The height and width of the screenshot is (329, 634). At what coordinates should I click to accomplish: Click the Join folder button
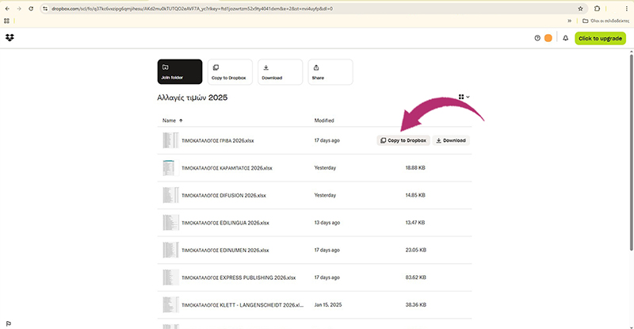180,71
